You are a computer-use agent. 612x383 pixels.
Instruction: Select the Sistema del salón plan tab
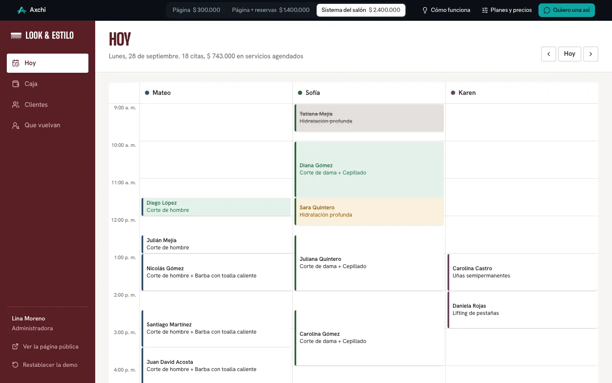[x=361, y=10]
